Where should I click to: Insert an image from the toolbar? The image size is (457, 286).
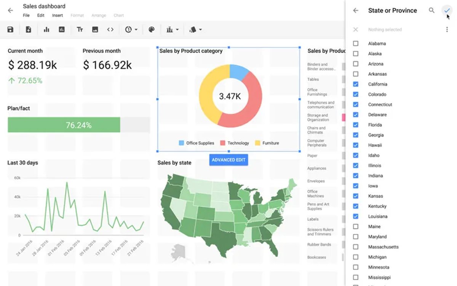click(x=95, y=29)
